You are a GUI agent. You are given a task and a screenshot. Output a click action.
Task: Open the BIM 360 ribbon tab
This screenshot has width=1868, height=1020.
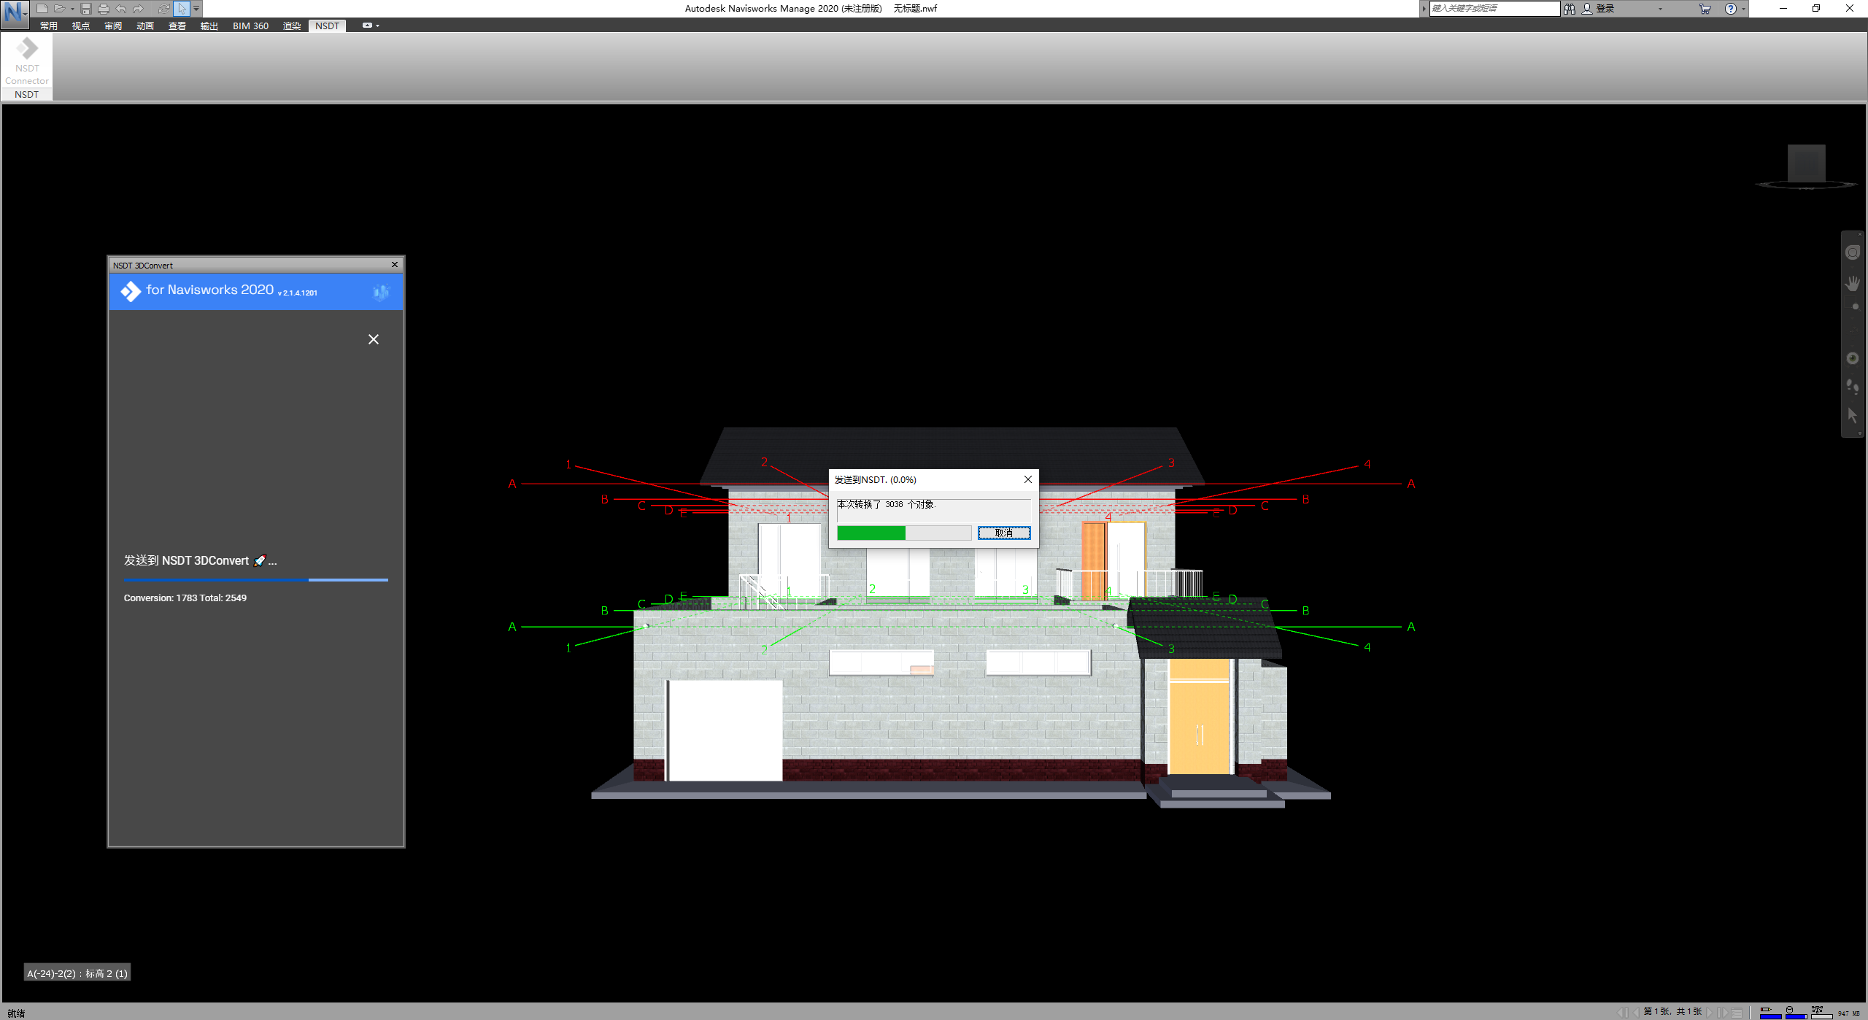[x=250, y=26]
